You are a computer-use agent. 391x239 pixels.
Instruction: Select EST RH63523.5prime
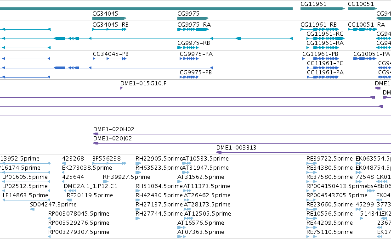click(159, 168)
